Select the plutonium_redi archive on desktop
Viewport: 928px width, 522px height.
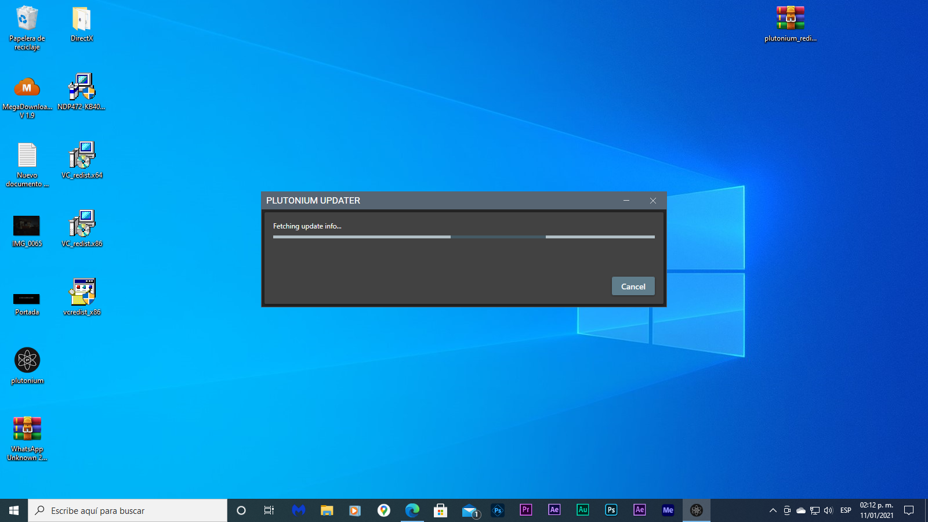(x=791, y=24)
